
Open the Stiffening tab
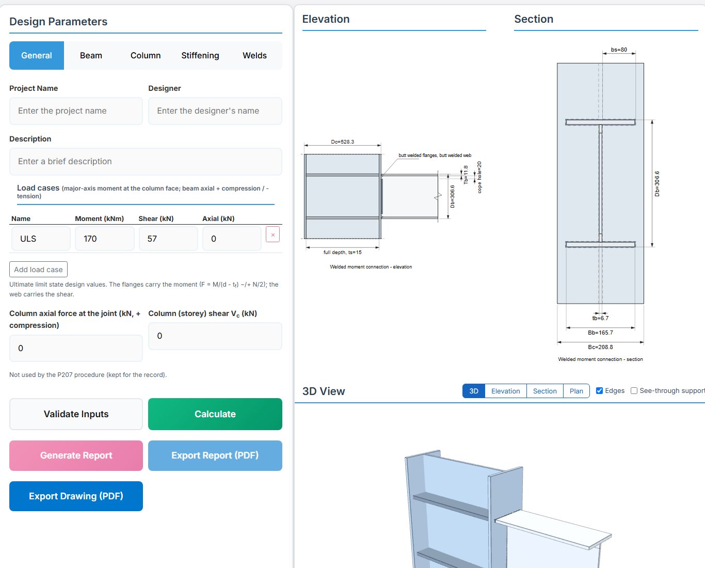[200, 55]
